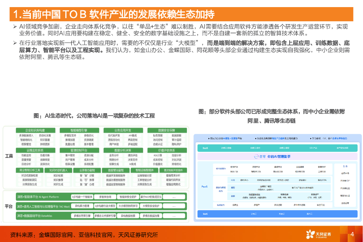Select the 智能模型引擎 green header

click(79, 131)
